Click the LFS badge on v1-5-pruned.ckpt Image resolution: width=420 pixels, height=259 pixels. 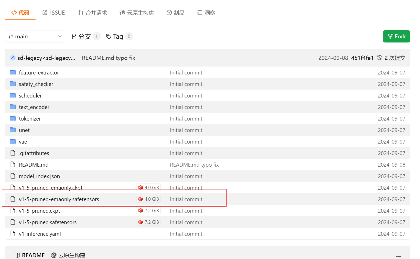coord(148,210)
